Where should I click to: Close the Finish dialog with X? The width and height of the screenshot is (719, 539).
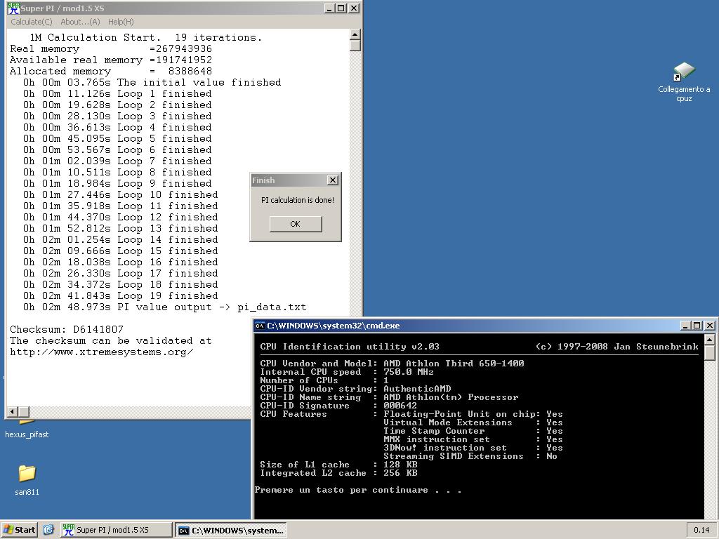point(333,180)
